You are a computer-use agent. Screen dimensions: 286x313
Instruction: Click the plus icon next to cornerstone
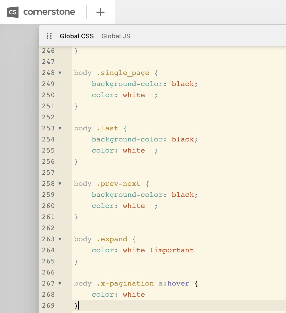click(x=100, y=12)
